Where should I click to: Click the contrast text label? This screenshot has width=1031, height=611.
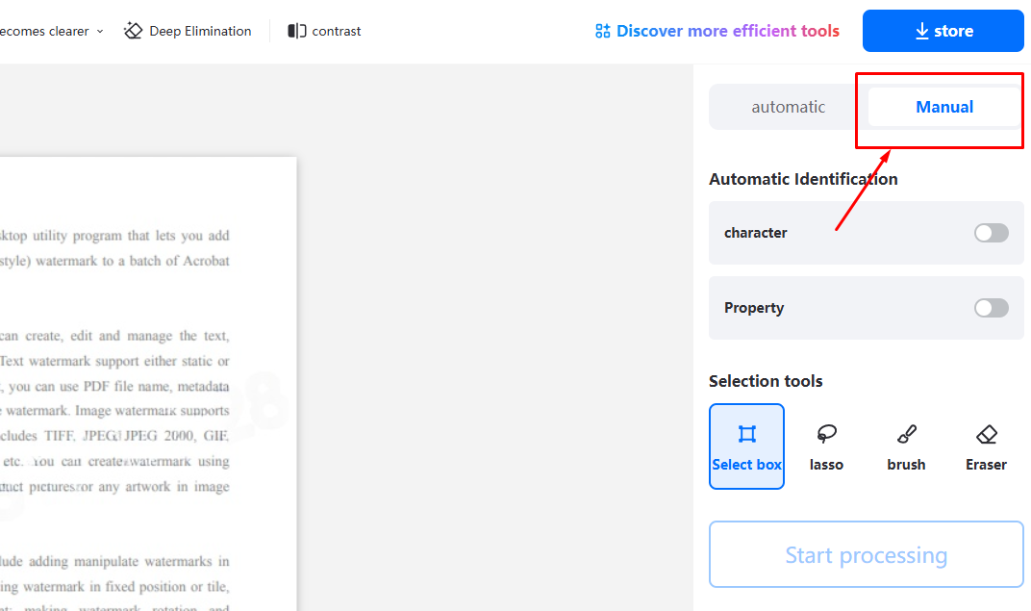click(337, 31)
